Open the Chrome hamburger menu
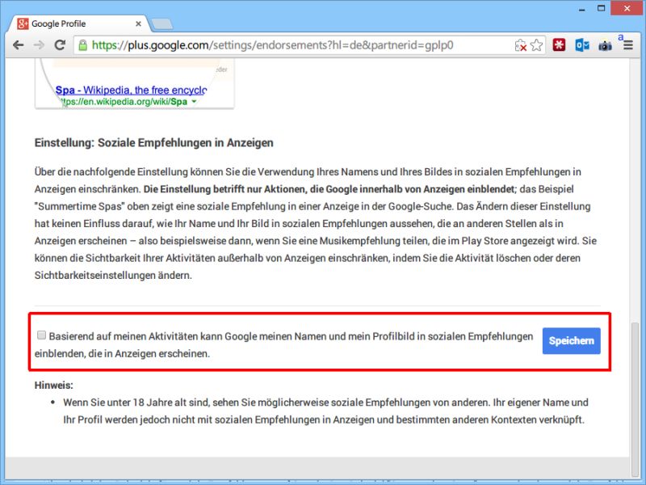Screen dimensions: 646x485 point(628,45)
